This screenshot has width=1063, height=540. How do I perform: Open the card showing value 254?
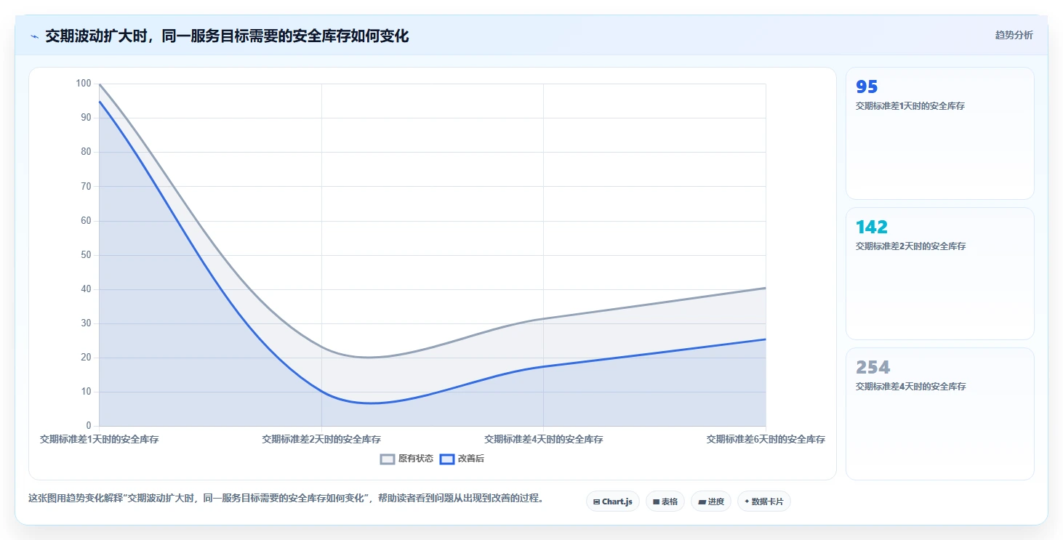tap(939, 414)
